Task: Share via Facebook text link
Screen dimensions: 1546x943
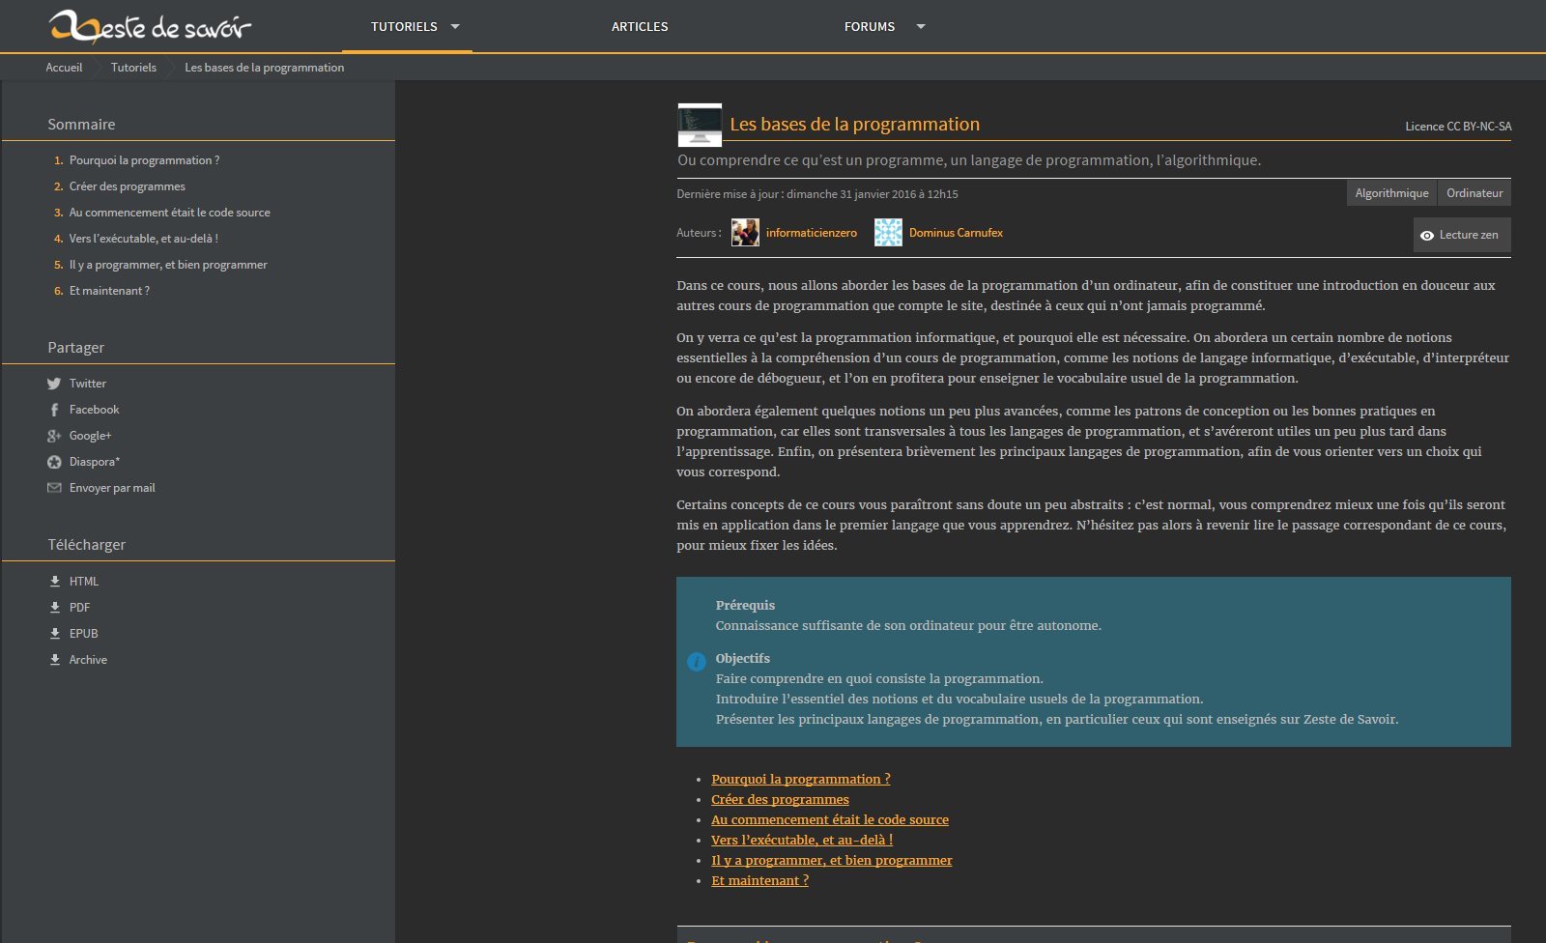Action: 94,410
